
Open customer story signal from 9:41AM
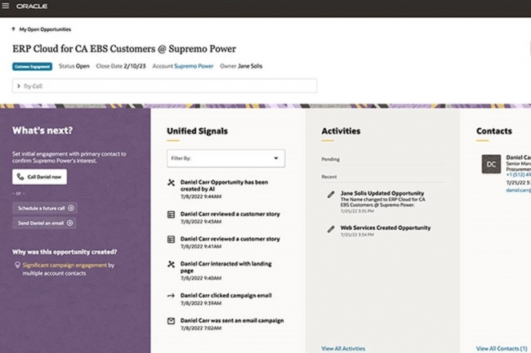click(230, 239)
